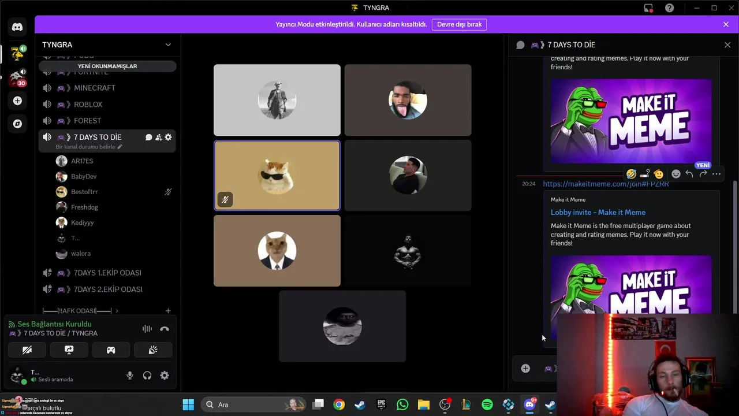This screenshot has width=739, height=416.
Task: Click the cat in suit avatar tile
Action: (277, 251)
